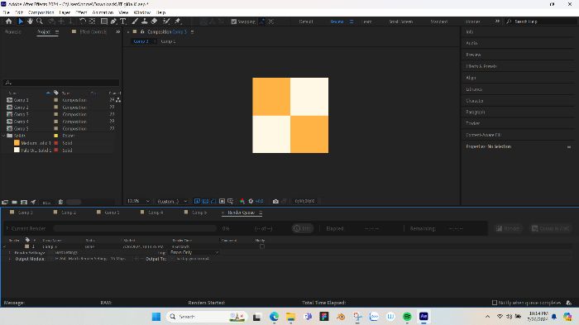Click Best Settings link for Render Settings
Viewport: 579px width, 325px height.
(66, 253)
